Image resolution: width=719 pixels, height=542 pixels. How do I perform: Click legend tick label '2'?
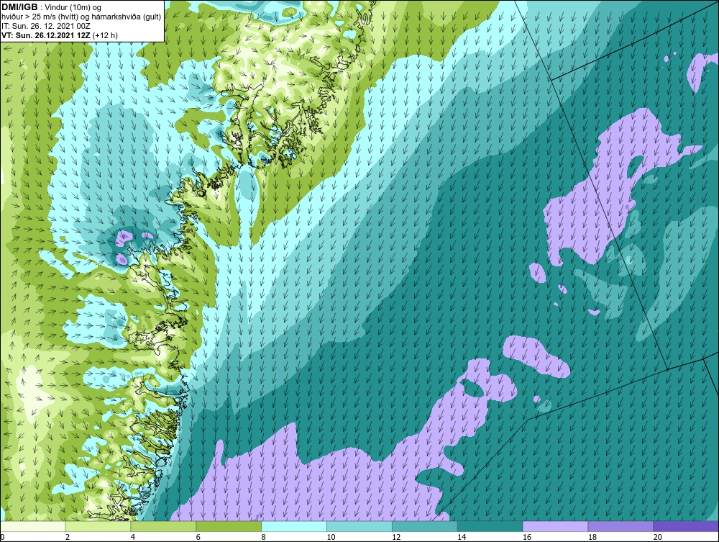(68, 537)
